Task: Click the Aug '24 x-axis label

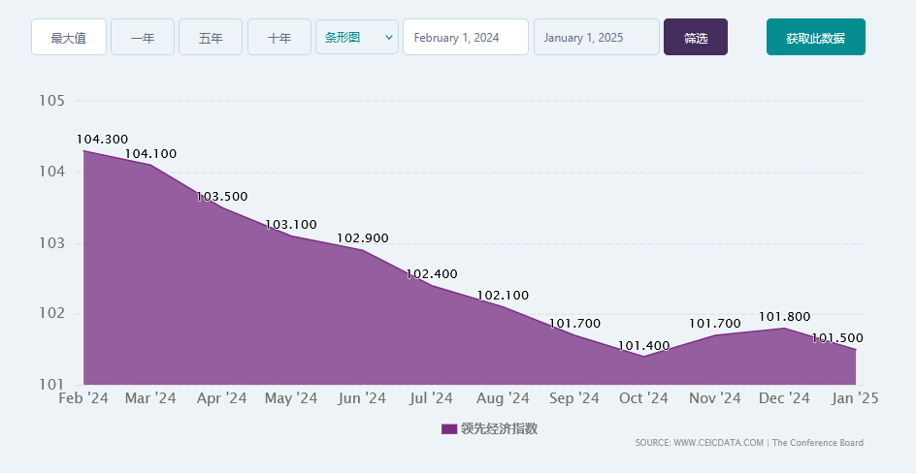Action: pos(504,398)
